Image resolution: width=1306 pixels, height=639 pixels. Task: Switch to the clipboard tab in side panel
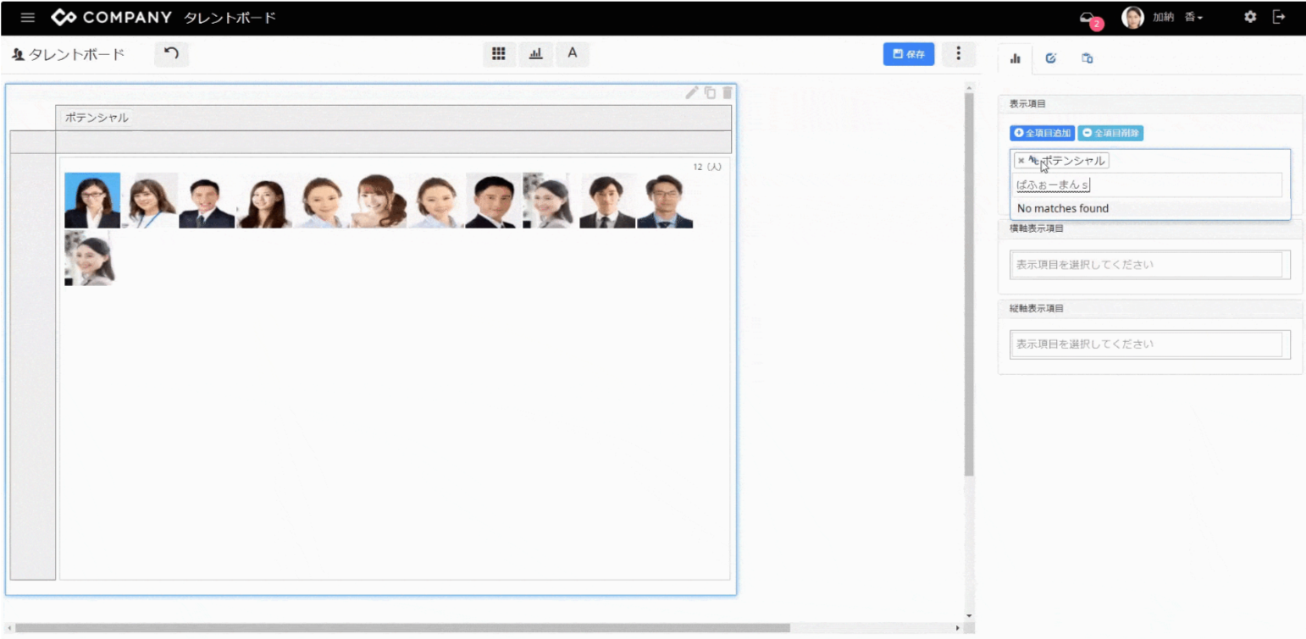(1087, 58)
